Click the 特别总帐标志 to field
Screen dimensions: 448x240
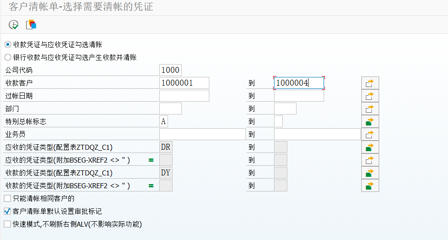tap(278, 121)
